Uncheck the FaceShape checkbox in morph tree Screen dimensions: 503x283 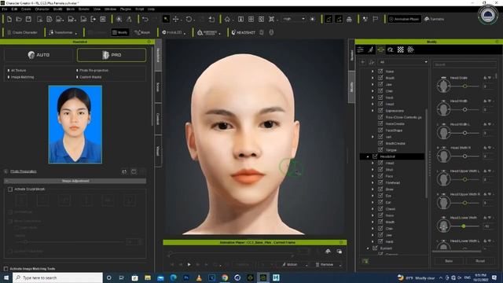tap(380, 130)
